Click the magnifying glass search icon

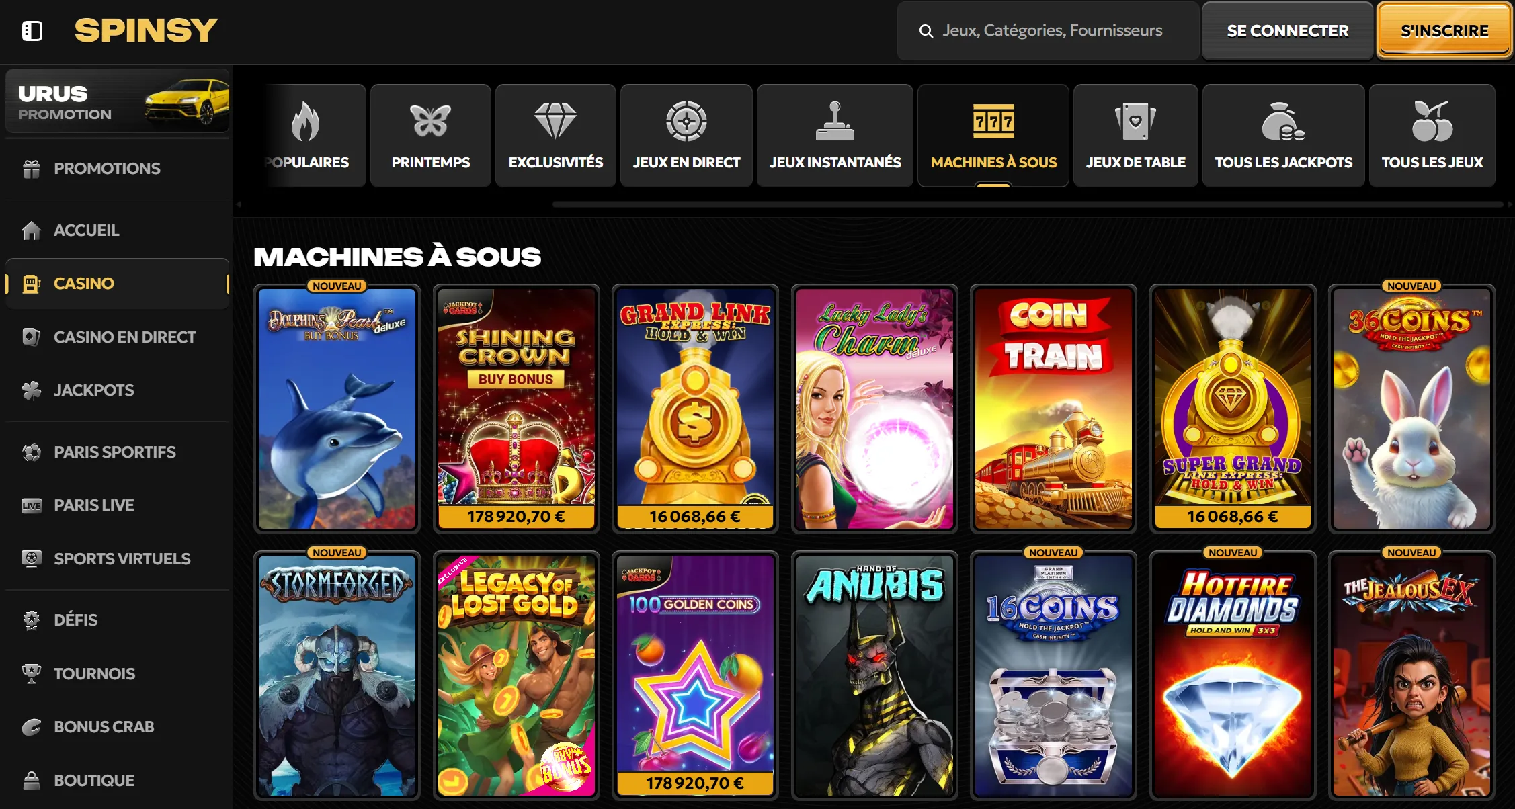tap(926, 31)
